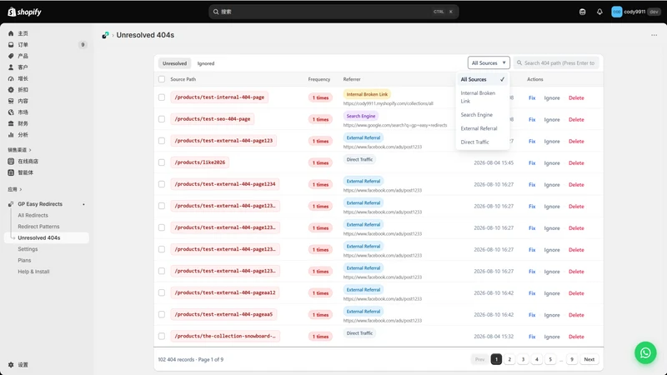Fix the test-external-404-pageaa12 row
667x375 pixels.
click(532, 293)
